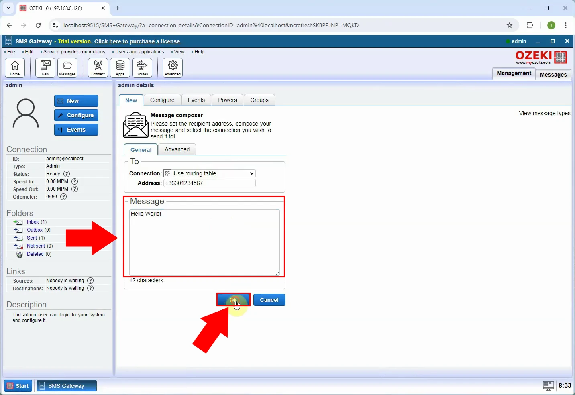Click the gear icon next to Connection dropdown

tap(167, 173)
